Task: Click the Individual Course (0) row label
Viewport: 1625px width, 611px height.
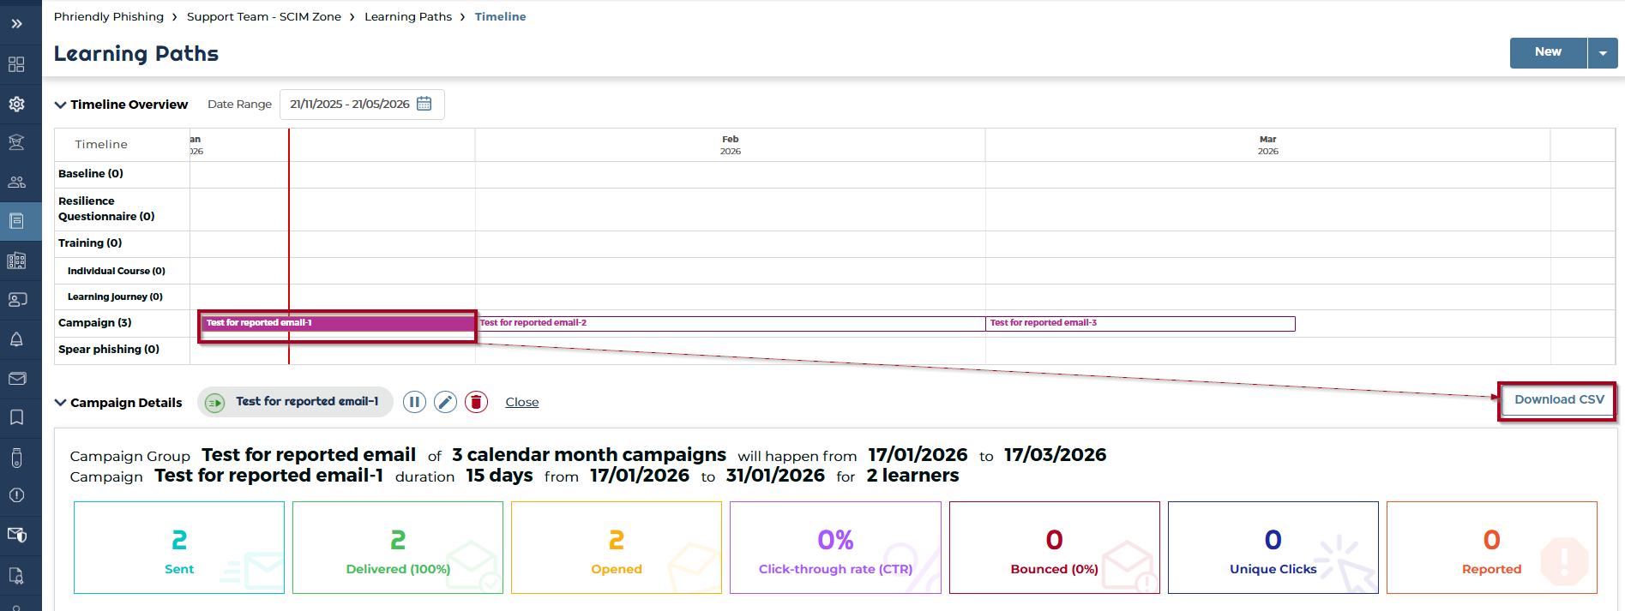Action: coord(117,271)
